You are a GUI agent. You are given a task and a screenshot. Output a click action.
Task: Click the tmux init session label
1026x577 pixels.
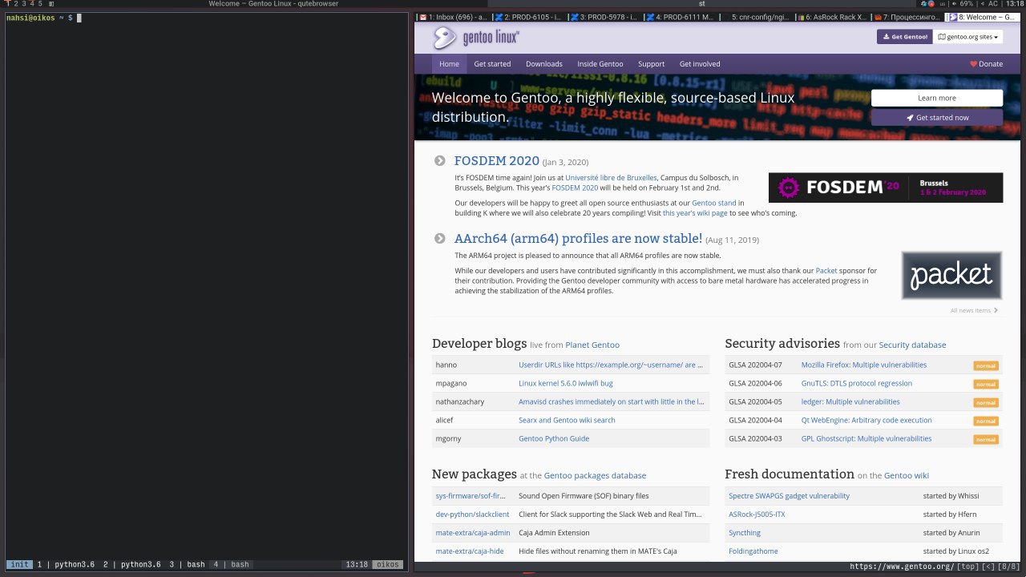(x=19, y=565)
